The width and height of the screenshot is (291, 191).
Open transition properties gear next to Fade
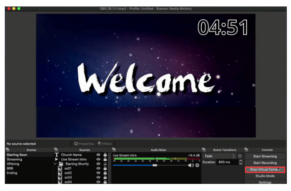point(240,156)
